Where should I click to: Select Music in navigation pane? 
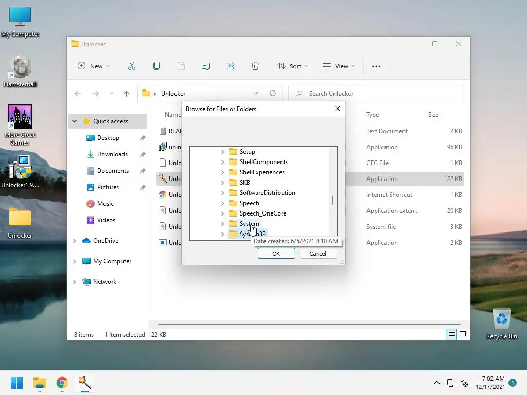pos(105,204)
